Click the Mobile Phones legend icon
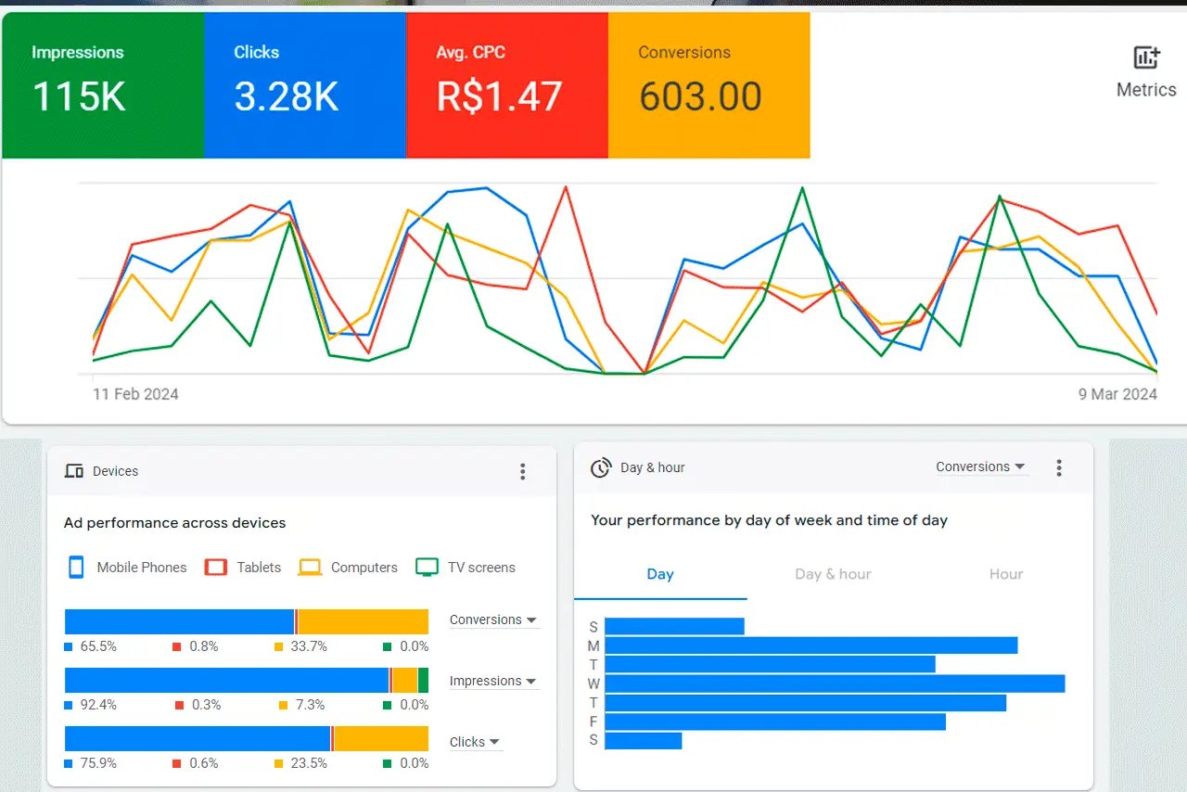 pyautogui.click(x=76, y=567)
